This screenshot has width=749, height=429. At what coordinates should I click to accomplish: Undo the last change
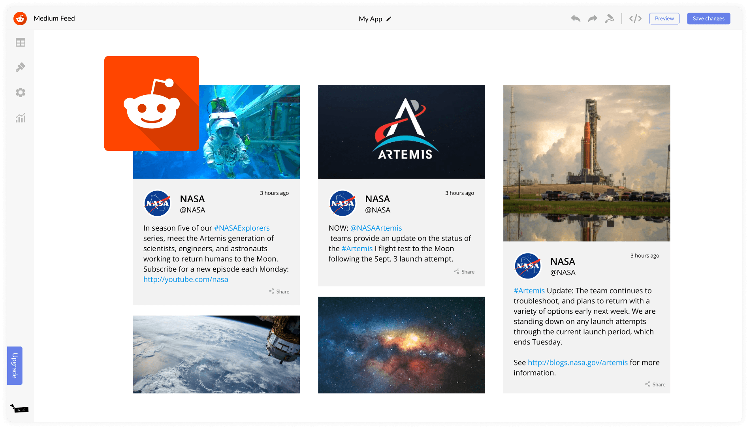pyautogui.click(x=576, y=18)
